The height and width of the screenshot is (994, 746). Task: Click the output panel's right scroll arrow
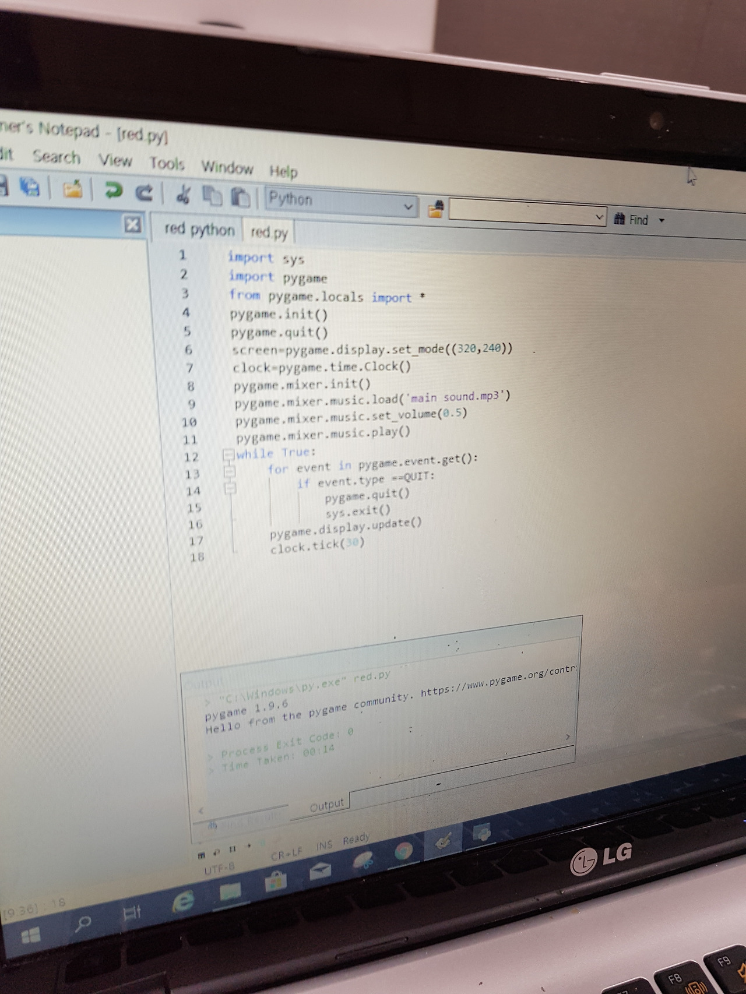tap(568, 737)
